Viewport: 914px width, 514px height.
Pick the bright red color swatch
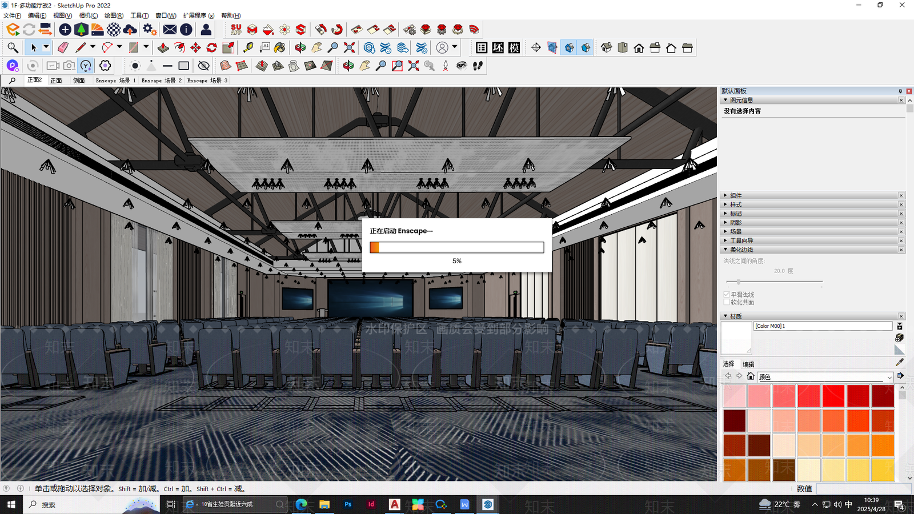(x=833, y=396)
